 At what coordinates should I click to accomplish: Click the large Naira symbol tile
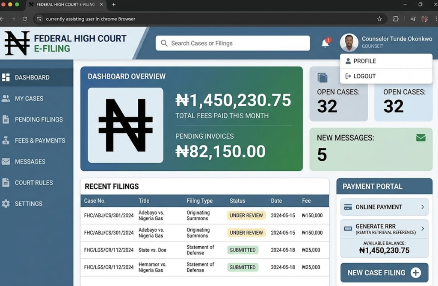(125, 125)
